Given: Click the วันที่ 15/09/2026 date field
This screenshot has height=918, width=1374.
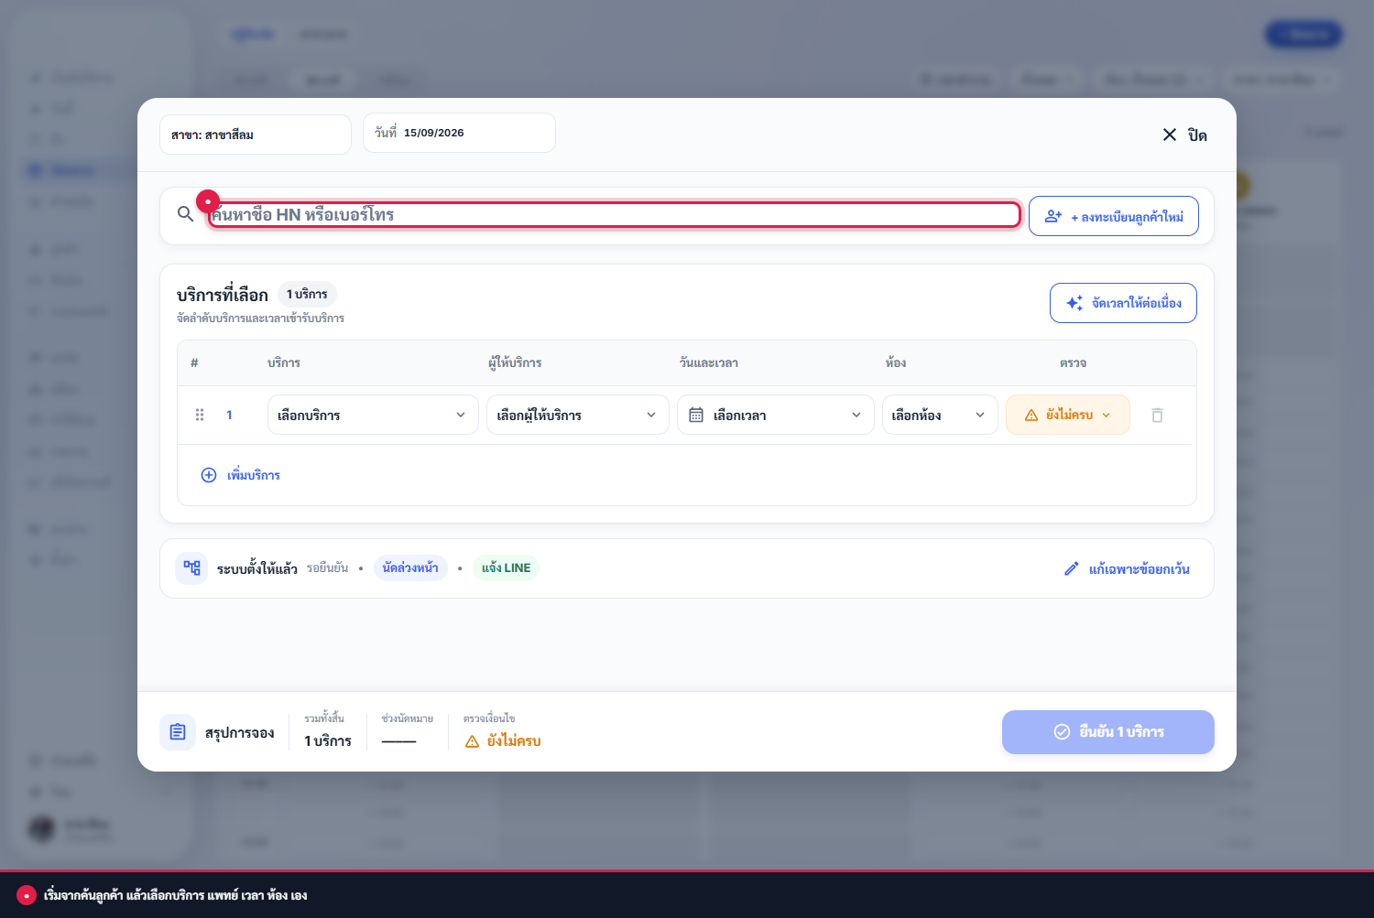Looking at the screenshot, I should pos(459,133).
